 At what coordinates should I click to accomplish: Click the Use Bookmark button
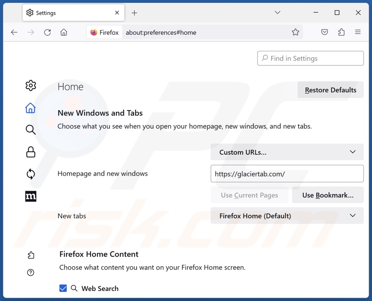(x=328, y=195)
